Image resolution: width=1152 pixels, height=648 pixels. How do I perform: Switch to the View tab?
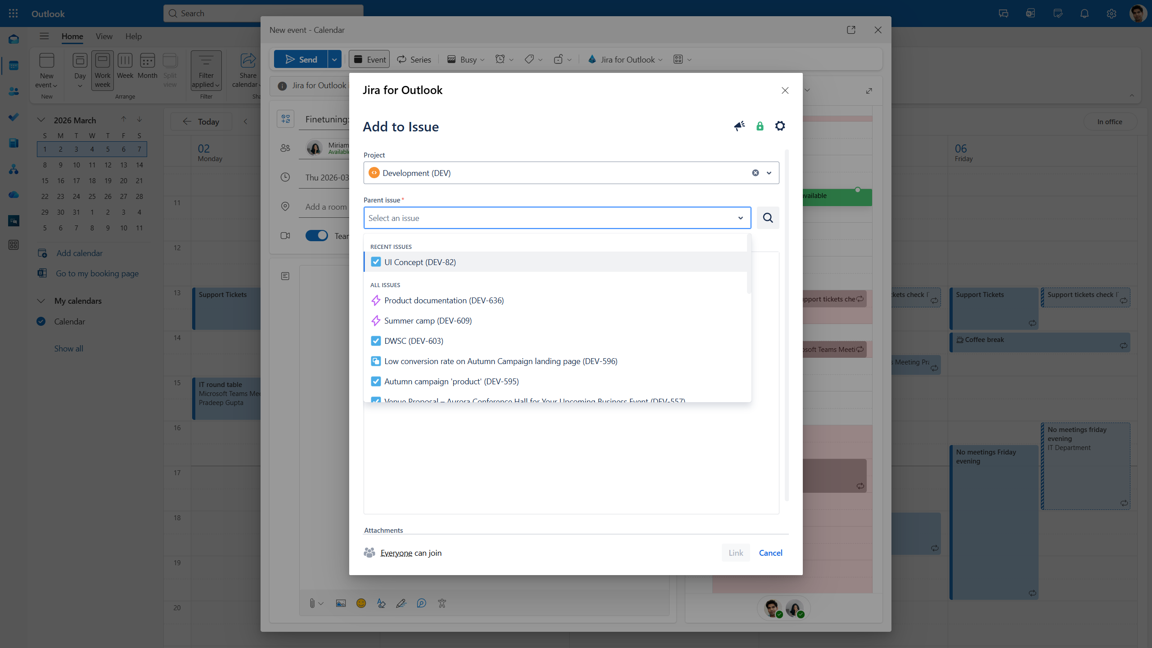104,36
